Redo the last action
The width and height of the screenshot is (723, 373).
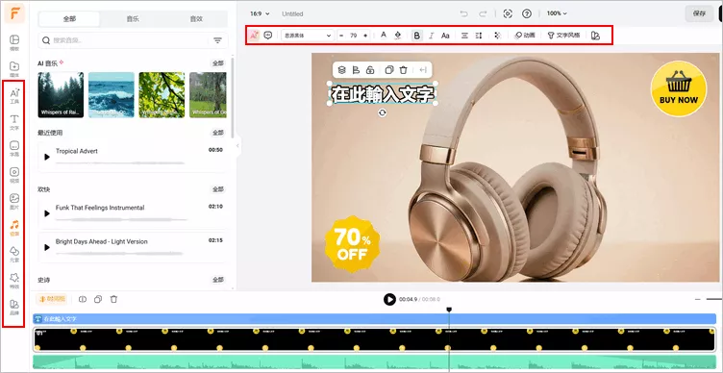(483, 13)
